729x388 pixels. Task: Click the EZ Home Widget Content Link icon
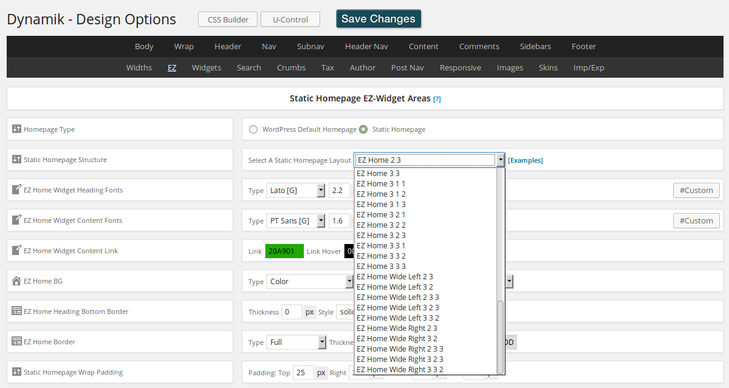pos(17,251)
